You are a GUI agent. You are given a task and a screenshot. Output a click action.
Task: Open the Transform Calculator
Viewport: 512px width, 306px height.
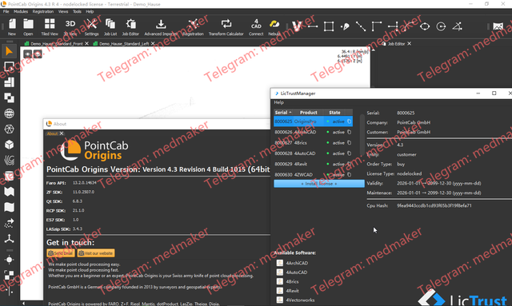pos(226,26)
